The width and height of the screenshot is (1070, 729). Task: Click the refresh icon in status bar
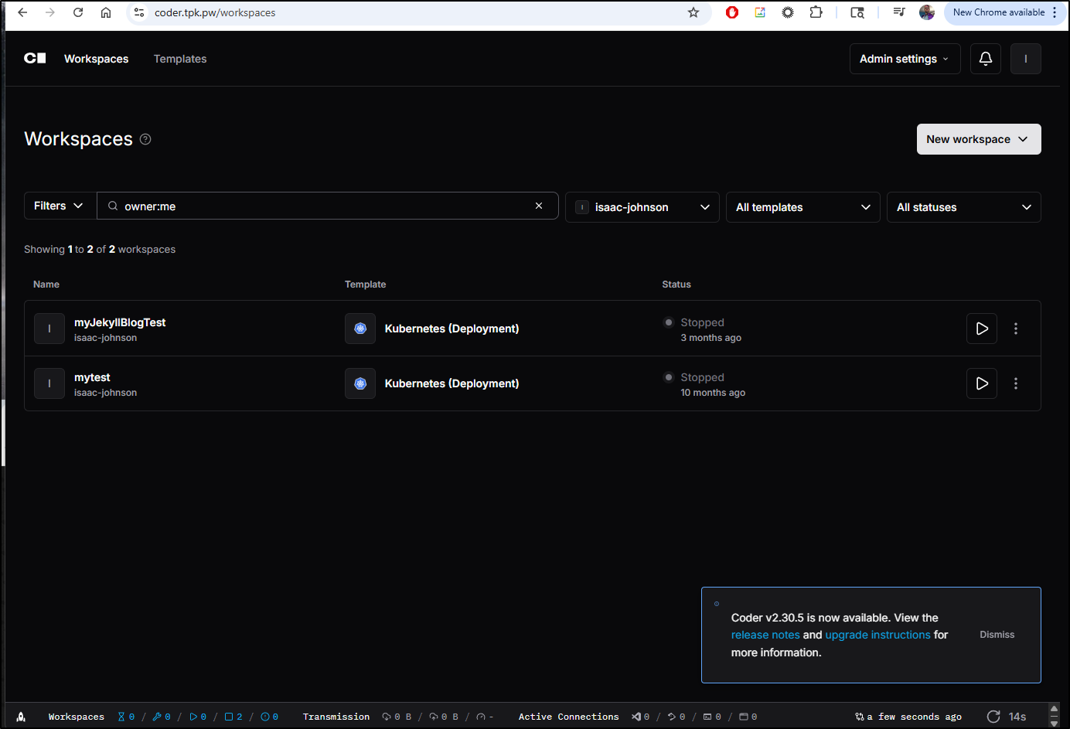click(993, 717)
